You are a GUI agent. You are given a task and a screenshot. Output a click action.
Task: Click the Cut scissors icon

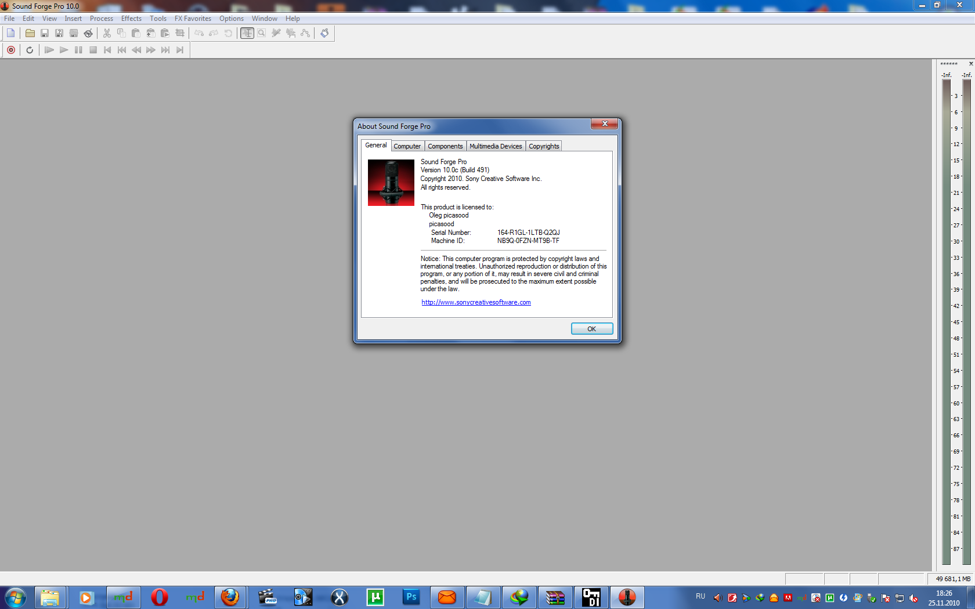coord(107,33)
